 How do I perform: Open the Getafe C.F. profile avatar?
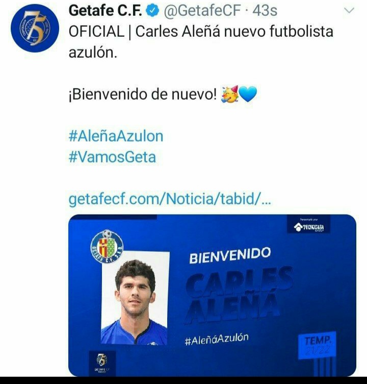pyautogui.click(x=35, y=28)
